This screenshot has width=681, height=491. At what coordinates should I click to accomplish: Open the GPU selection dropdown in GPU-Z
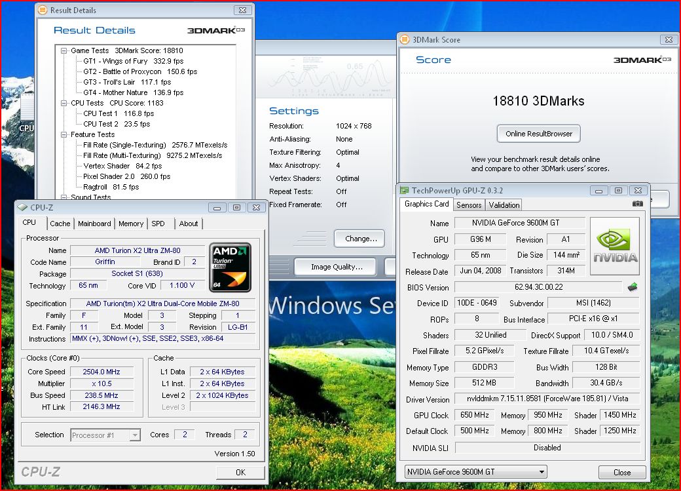pyautogui.click(x=542, y=472)
